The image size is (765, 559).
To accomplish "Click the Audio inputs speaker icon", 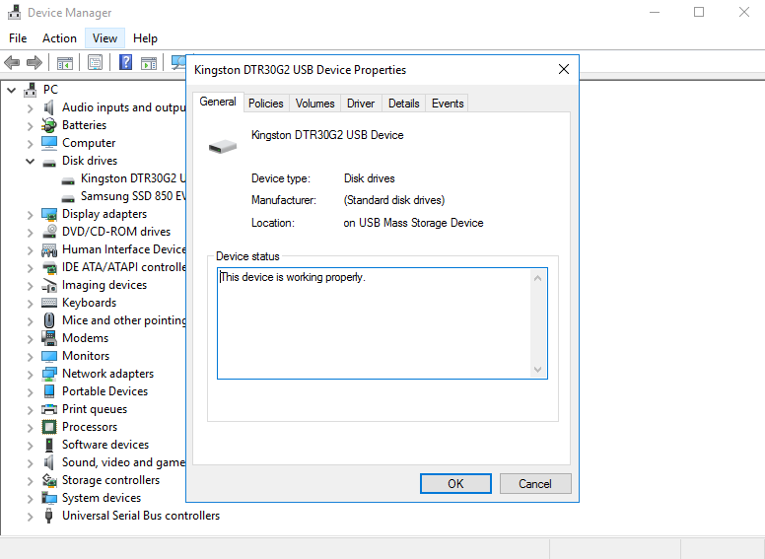I will coord(48,107).
